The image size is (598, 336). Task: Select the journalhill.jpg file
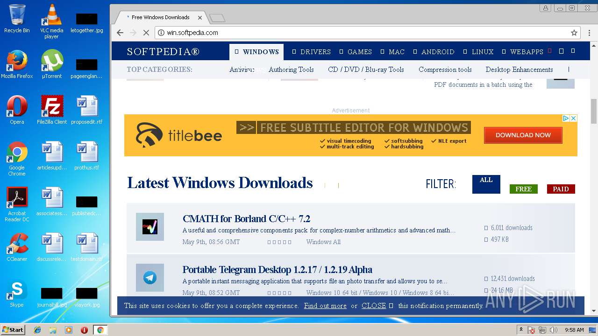tap(51, 296)
